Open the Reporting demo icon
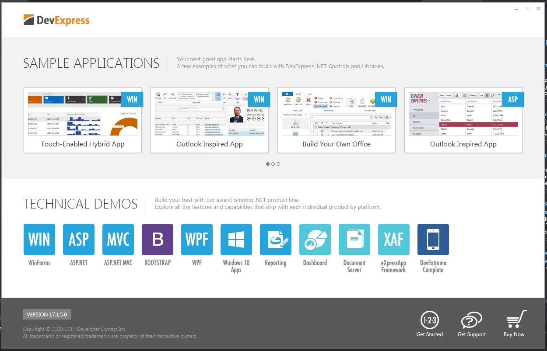Screen dimensions: 547x351 (x=276, y=239)
